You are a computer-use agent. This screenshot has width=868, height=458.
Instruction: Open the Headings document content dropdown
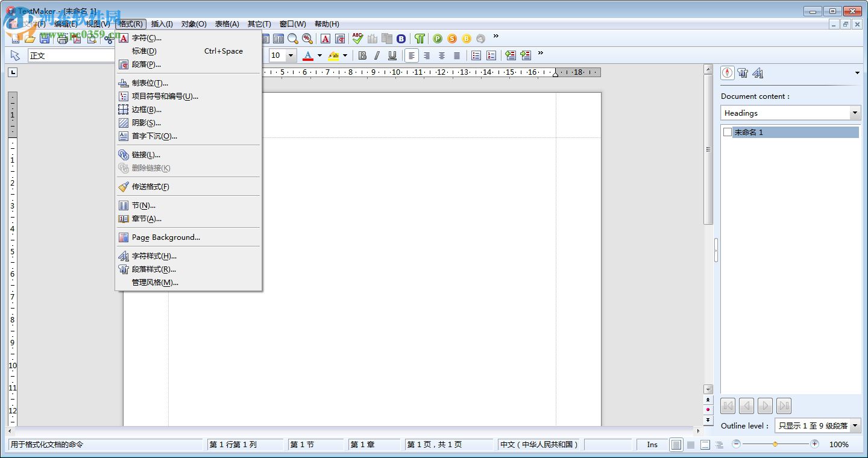(x=855, y=113)
